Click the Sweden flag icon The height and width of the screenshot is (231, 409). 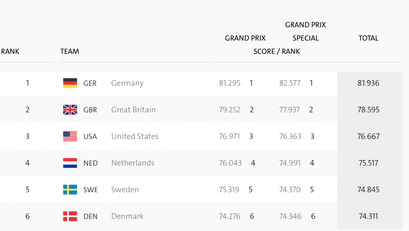(x=70, y=190)
